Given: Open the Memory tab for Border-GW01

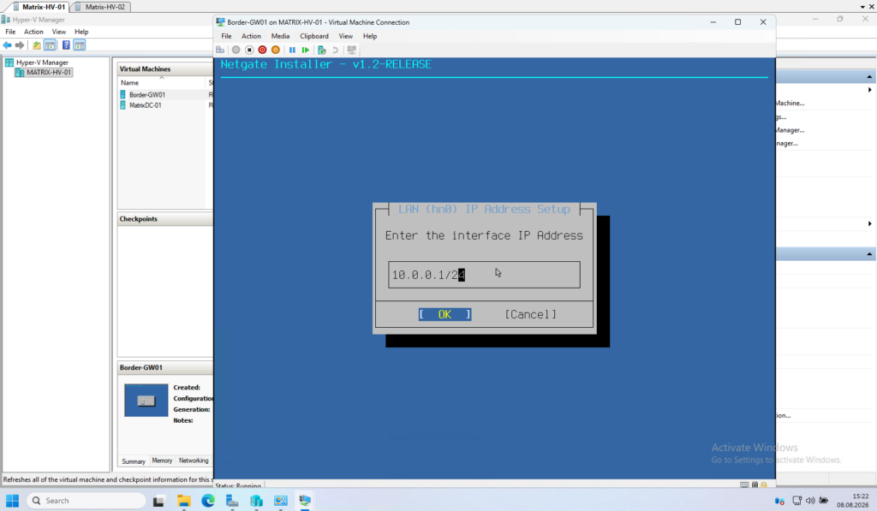Looking at the screenshot, I should click(162, 460).
